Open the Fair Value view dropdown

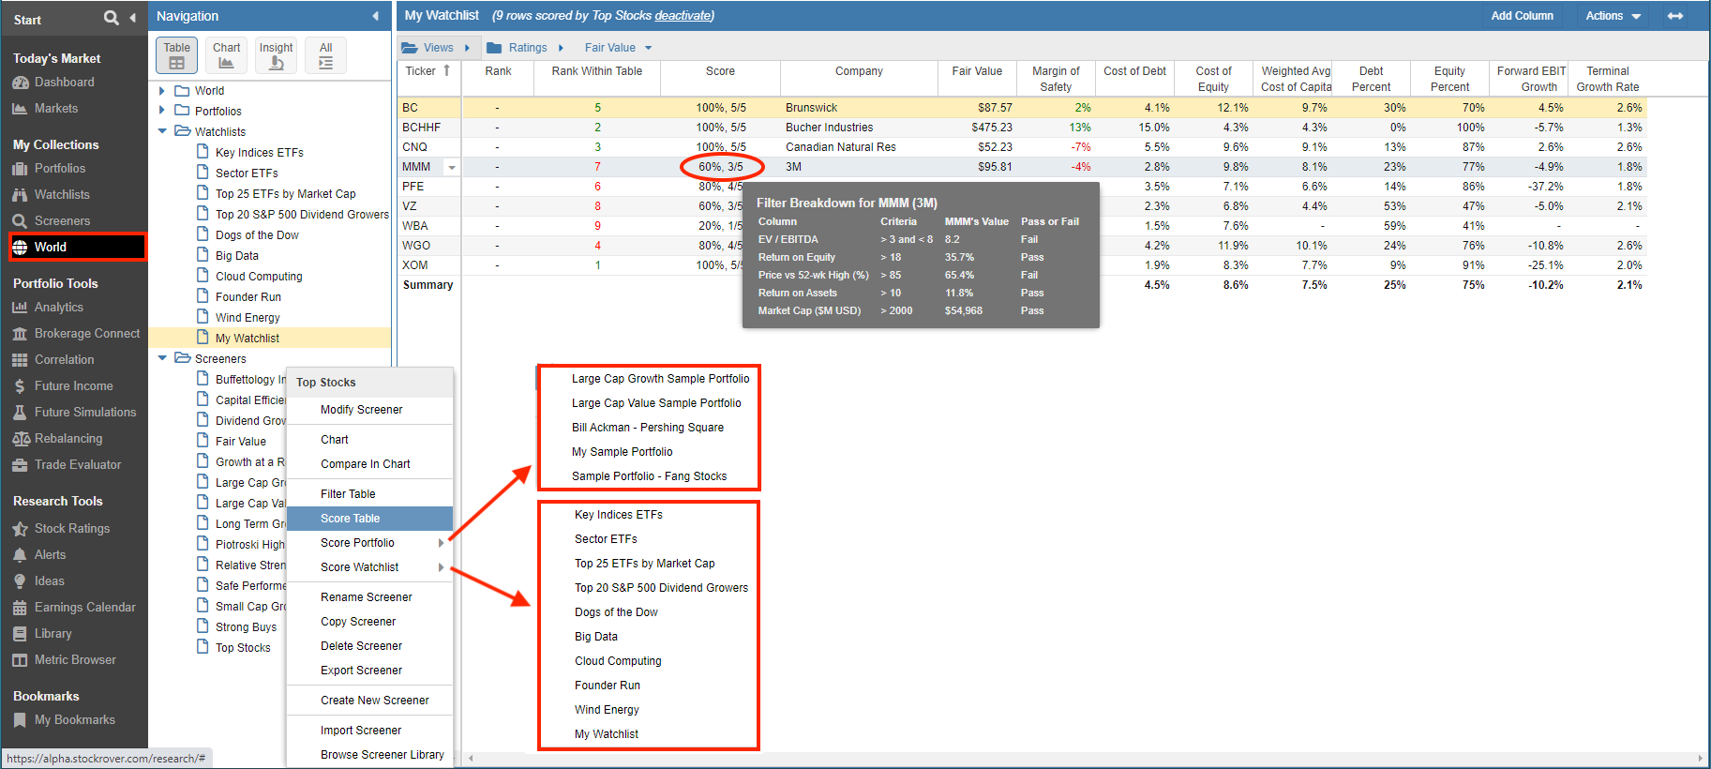coord(618,48)
